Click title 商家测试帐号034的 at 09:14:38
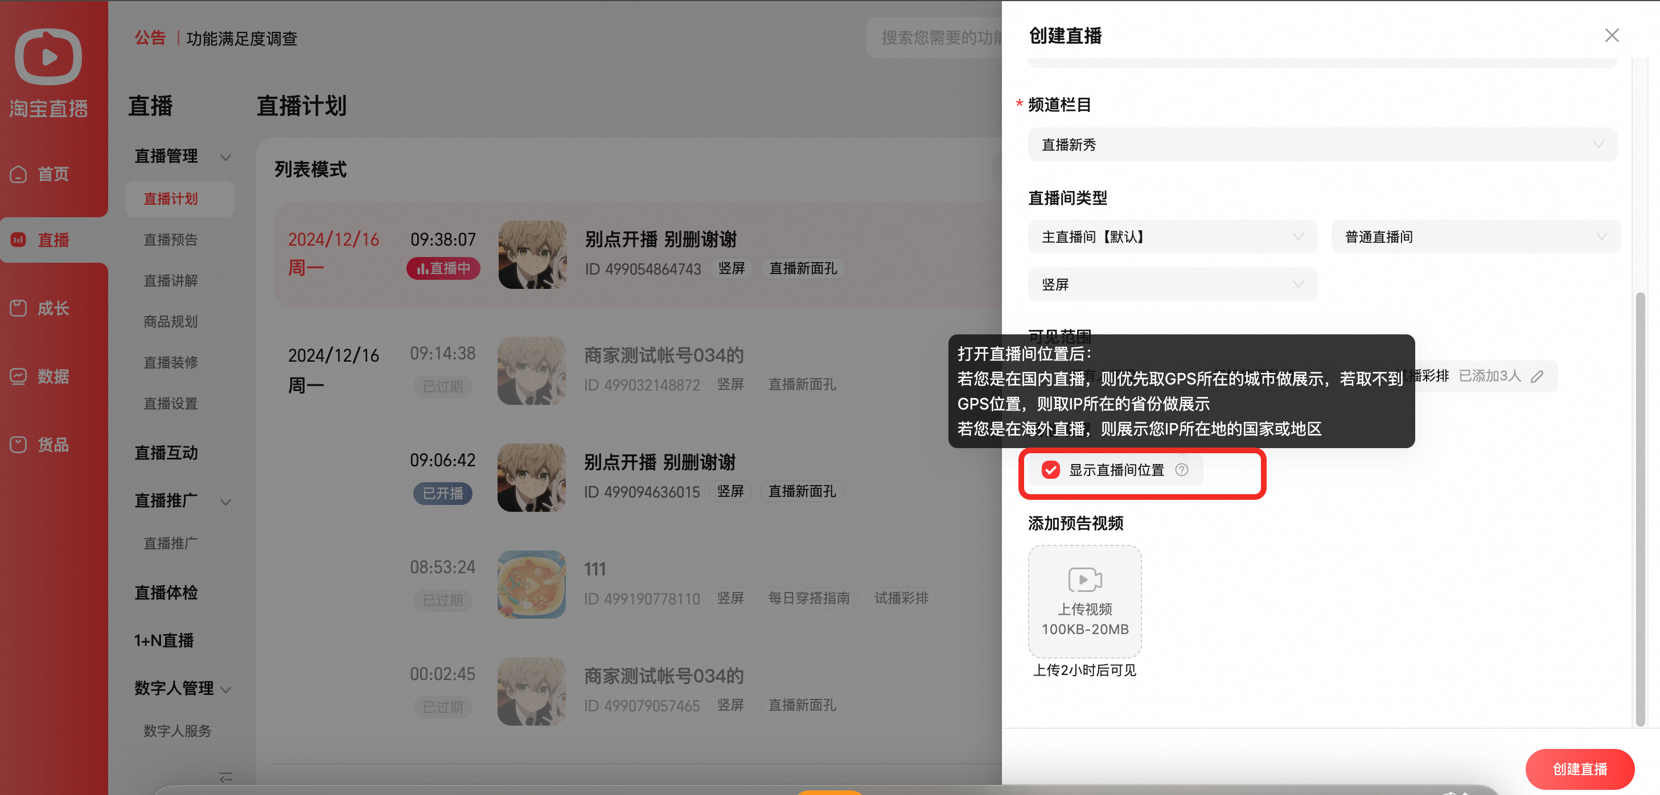 (x=664, y=355)
